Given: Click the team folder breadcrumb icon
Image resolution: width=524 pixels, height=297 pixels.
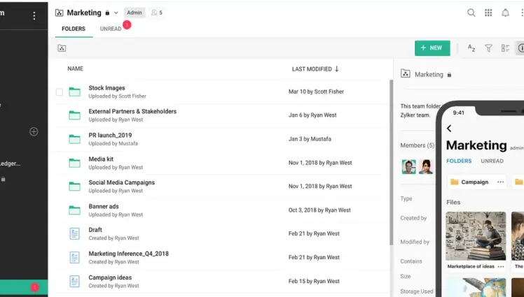Looking at the screenshot, I should (x=62, y=48).
